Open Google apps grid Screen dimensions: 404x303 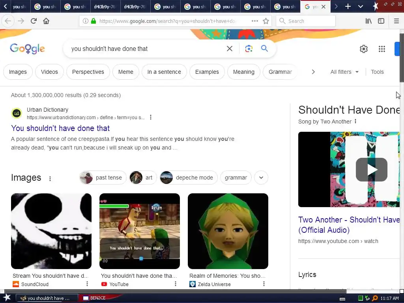point(382,49)
